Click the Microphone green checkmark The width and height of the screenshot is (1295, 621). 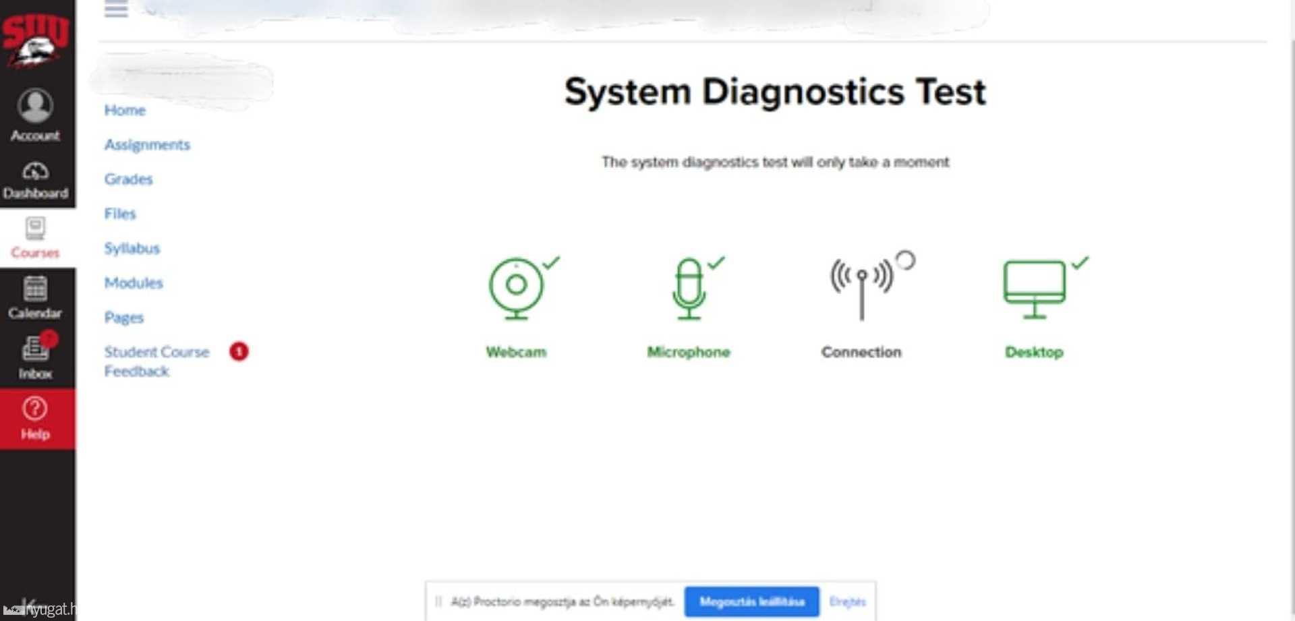716,262
